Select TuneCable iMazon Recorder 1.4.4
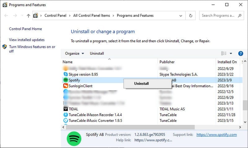 (95, 115)
